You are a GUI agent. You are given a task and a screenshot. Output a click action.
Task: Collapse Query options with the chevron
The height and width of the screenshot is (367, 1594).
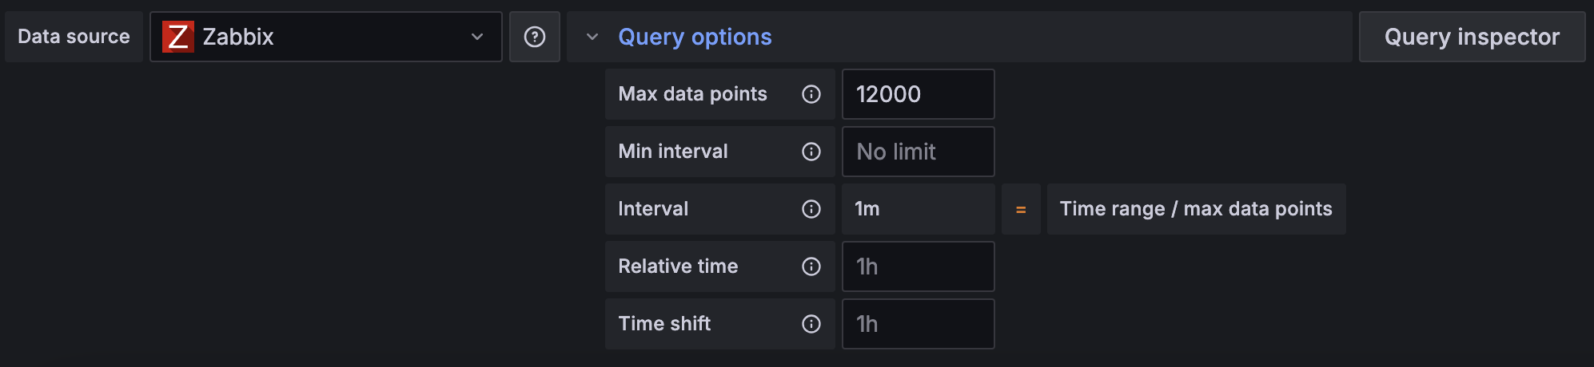[592, 37]
